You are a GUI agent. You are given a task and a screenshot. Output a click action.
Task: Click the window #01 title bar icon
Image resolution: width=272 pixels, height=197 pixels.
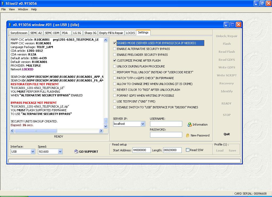point(10,25)
